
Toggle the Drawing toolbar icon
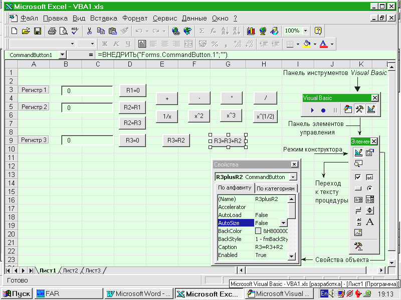[x=274, y=31]
